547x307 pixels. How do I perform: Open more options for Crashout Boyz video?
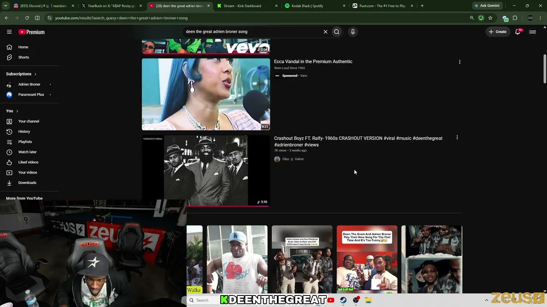(x=457, y=138)
